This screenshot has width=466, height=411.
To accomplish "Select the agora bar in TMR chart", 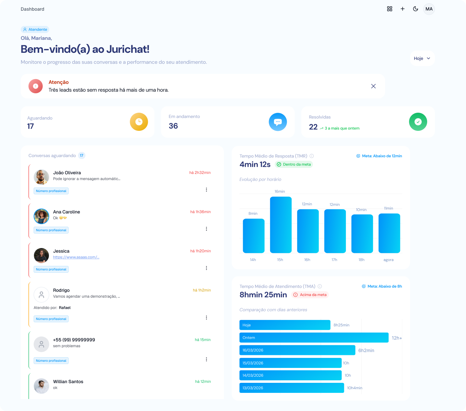I will pyautogui.click(x=389, y=233).
